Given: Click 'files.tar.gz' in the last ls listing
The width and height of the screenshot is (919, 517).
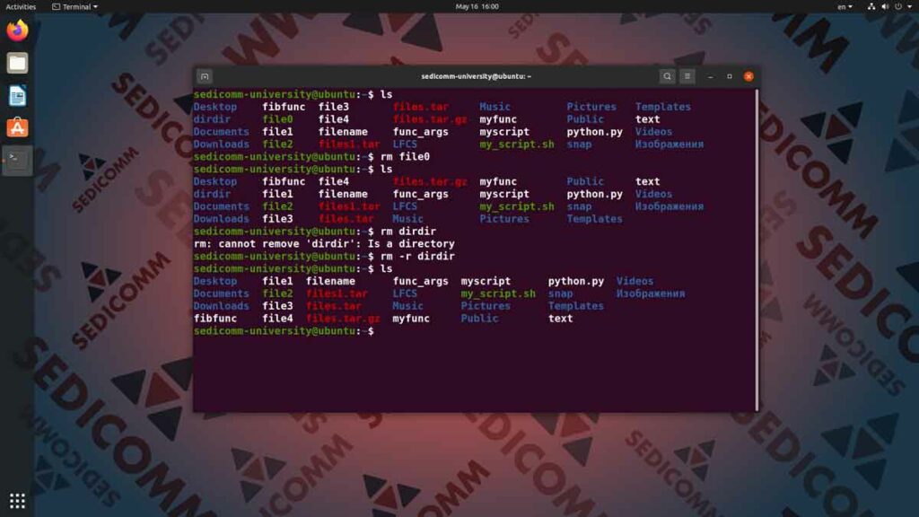Looking at the screenshot, I should point(343,319).
